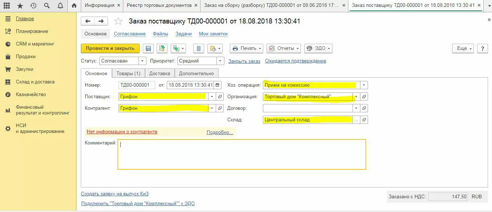Switch to Товары (1) tab
492x212 pixels.
(128, 73)
